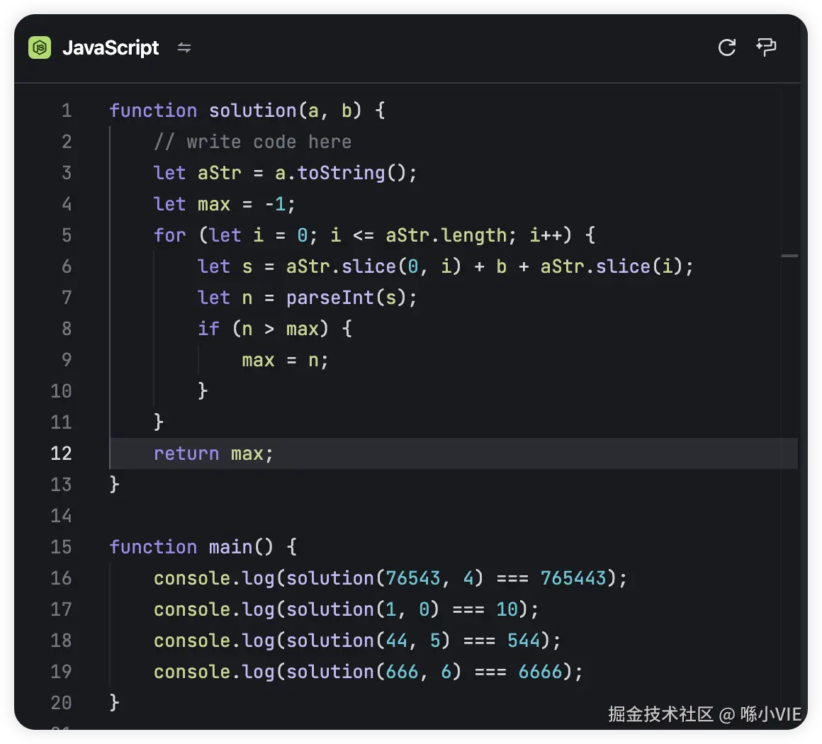Click the 'toString' method call on line 3
Screen dimensions: 822x744
tap(341, 173)
